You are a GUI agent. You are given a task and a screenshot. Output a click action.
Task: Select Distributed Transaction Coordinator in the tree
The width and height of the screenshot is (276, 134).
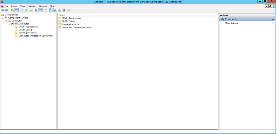[36, 36]
